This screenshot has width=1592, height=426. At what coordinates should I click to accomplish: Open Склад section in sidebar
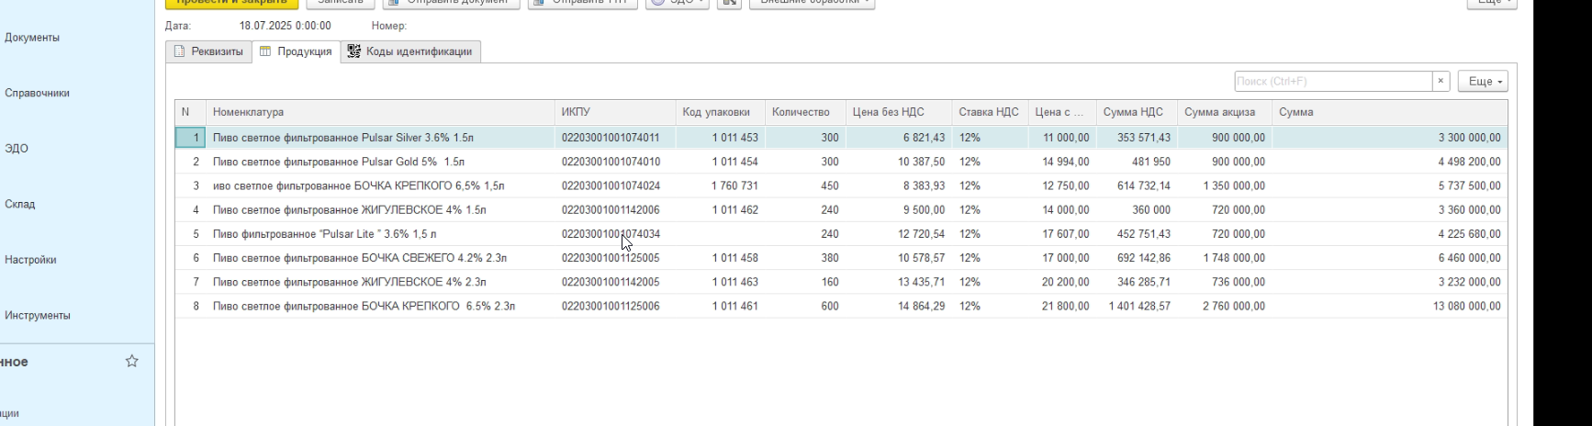20,204
